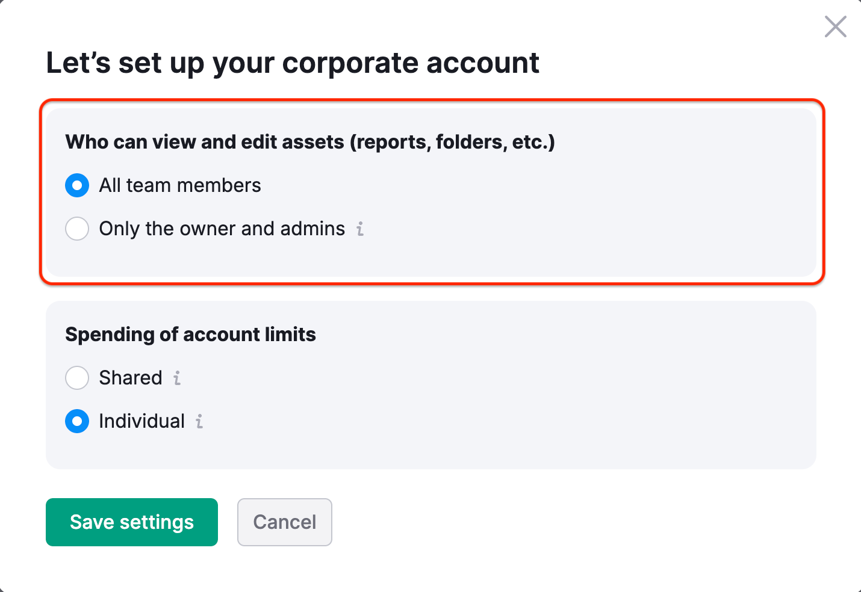Close the corporate account setup dialog
Screen dimensions: 861x592
tap(835, 27)
